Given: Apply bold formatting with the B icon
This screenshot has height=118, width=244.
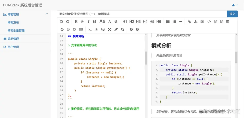Looking at the screenshot, I should click(x=76, y=22).
